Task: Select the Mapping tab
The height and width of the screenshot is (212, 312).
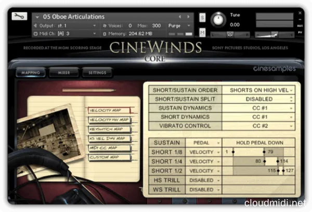Action: [31, 72]
